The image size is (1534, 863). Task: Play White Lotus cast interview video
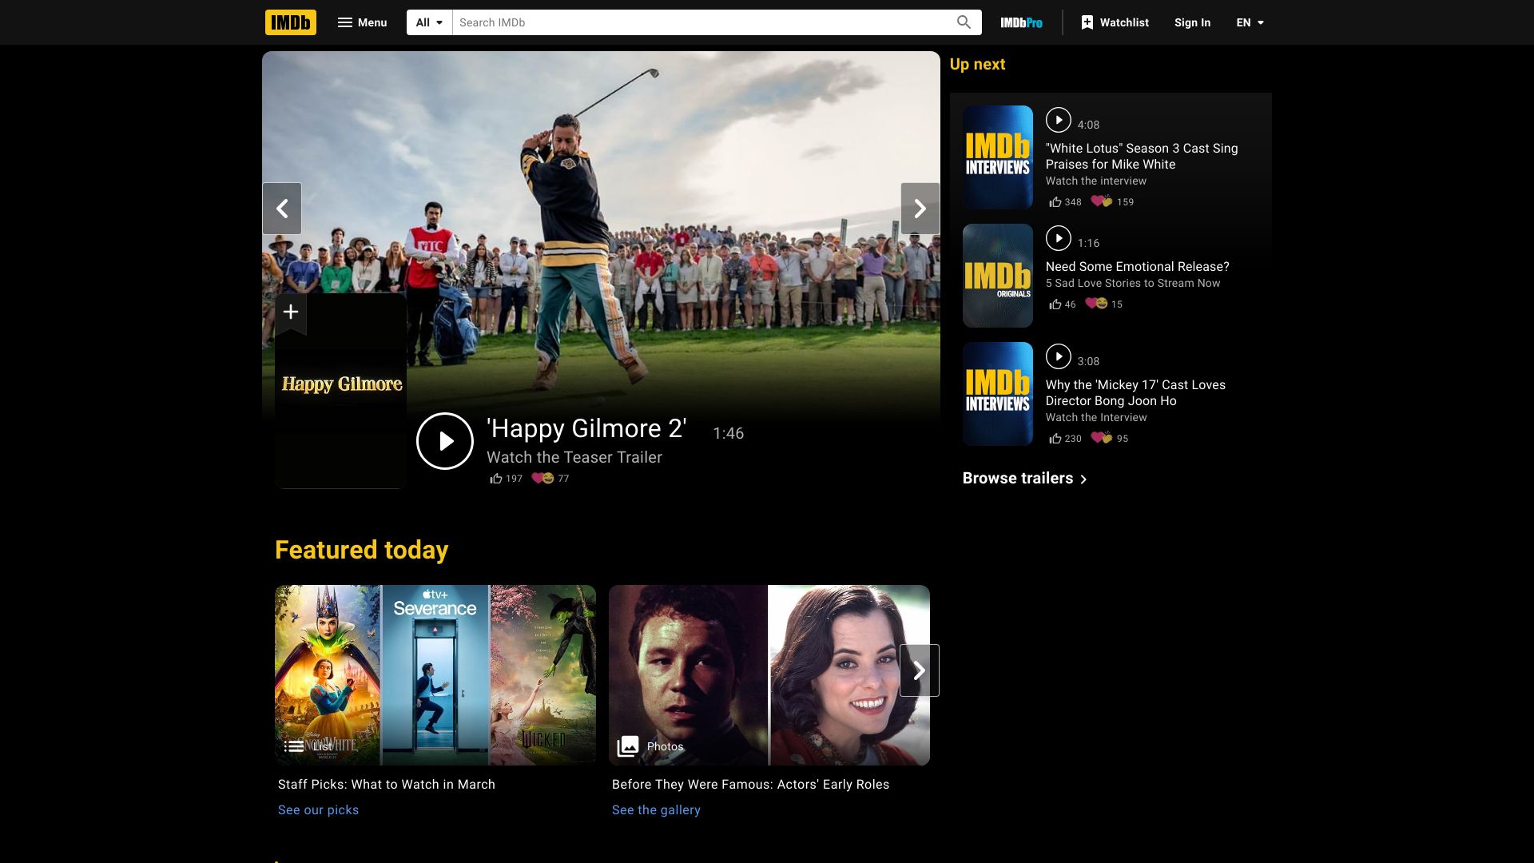[1058, 120]
